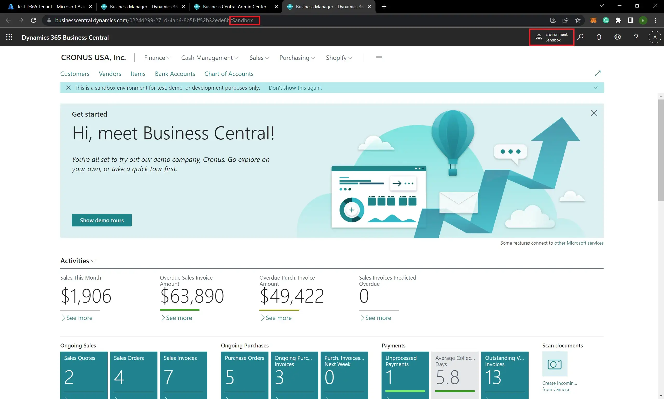Click Don't show this again
Viewport: 664px width, 399px height.
coord(295,88)
